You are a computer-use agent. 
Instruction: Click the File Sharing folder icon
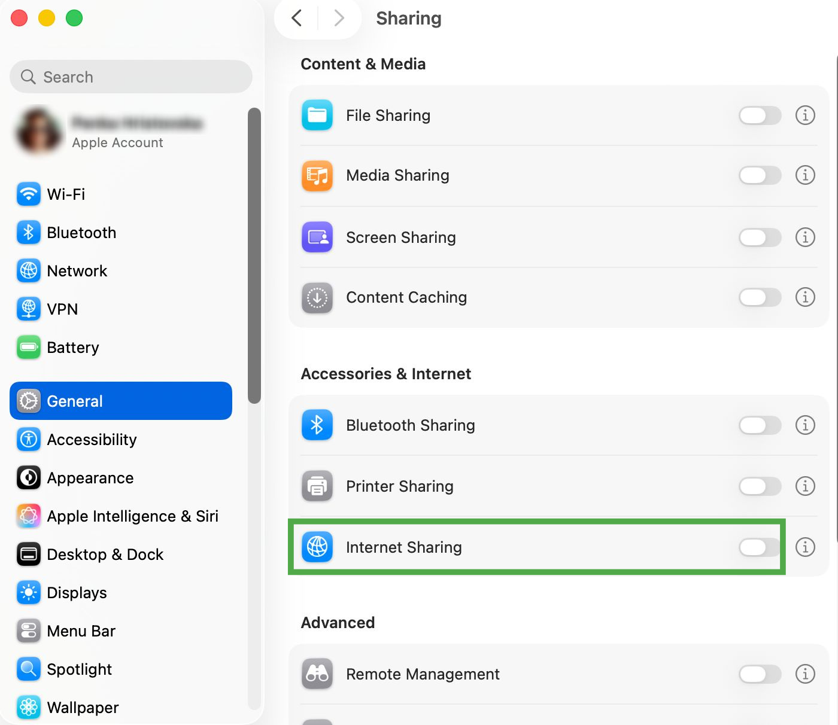pos(317,115)
